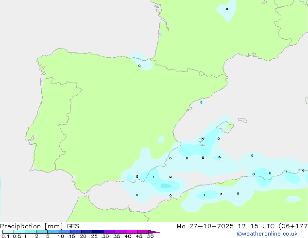
Task: Open the weatheronline.co.uk copyright link
Action: tap(267, 234)
